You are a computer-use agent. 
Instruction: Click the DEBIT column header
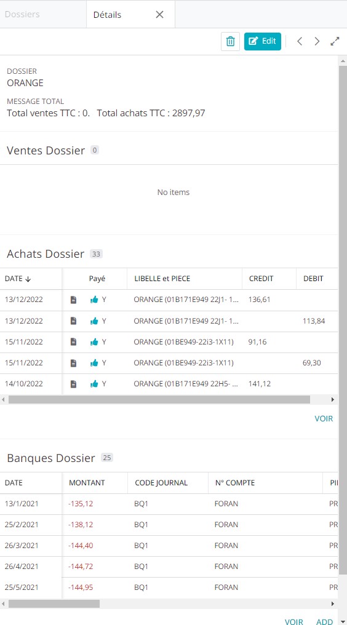[x=317, y=279]
